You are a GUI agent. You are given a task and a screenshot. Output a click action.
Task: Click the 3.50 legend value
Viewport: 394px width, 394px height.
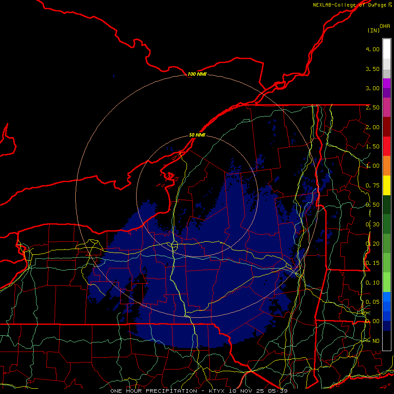pyautogui.click(x=373, y=69)
